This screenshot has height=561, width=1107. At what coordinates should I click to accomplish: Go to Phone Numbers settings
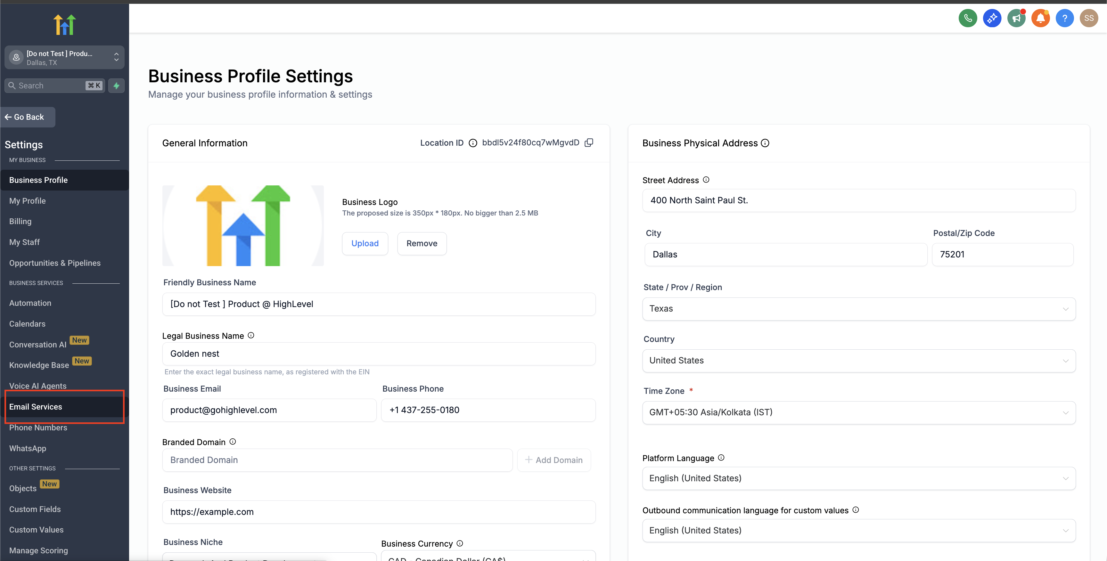point(38,427)
